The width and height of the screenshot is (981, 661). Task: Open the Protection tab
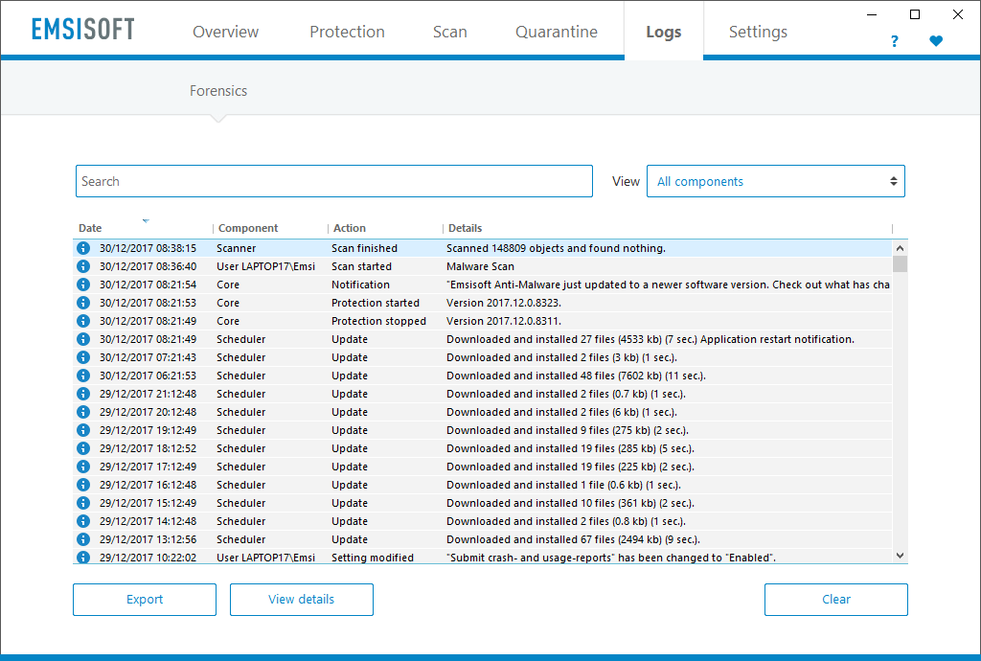[x=347, y=32]
